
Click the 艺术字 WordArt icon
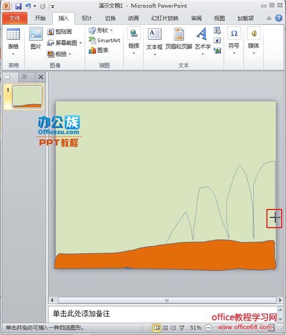point(202,34)
